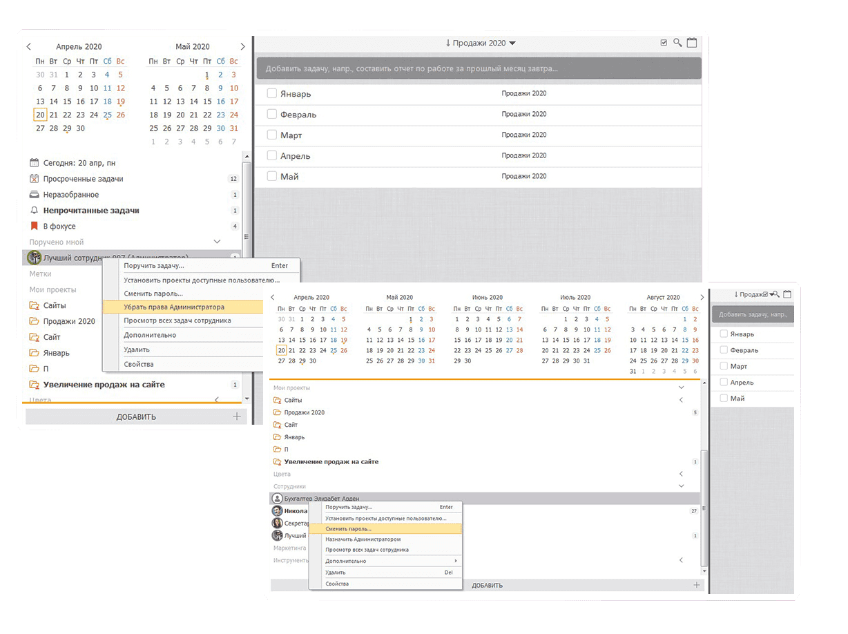Open Дополнительно submenu arrow in lower context menu

point(455,561)
